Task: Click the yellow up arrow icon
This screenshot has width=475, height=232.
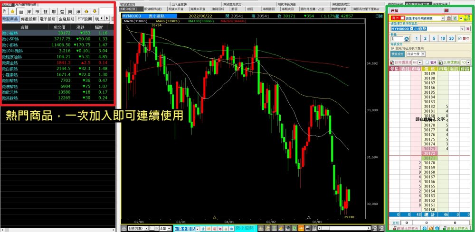Action: coord(86,10)
